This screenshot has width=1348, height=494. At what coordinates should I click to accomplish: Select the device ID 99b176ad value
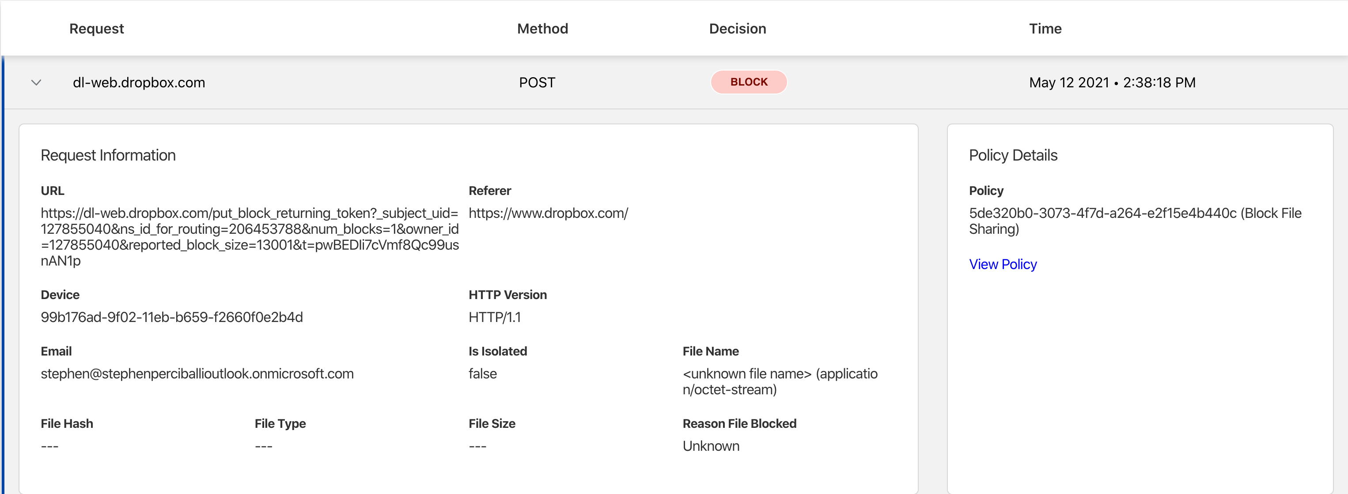(172, 317)
